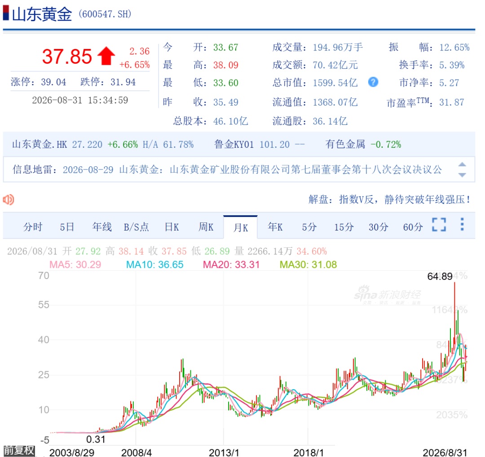Click the 最高 38.09 value
The width and height of the screenshot is (485, 457).
226,65
